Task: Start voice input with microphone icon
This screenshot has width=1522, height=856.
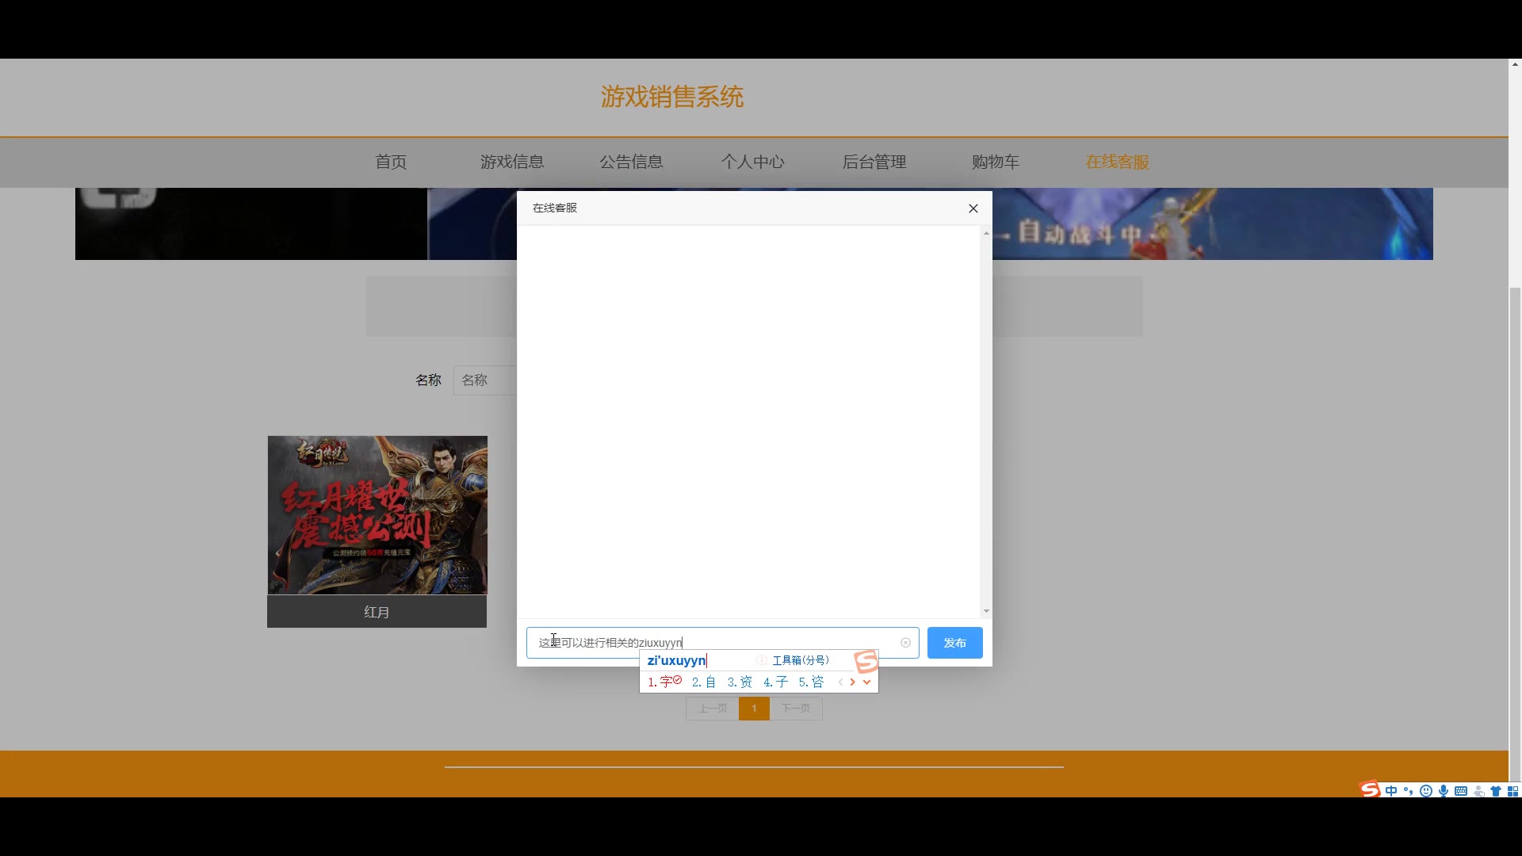Action: tap(1444, 791)
